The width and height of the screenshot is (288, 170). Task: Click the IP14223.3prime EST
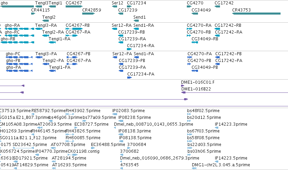click(x=217, y=128)
